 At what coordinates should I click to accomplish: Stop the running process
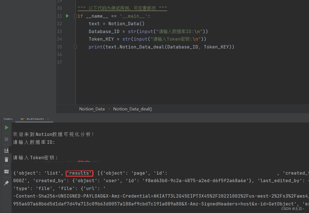point(6,139)
